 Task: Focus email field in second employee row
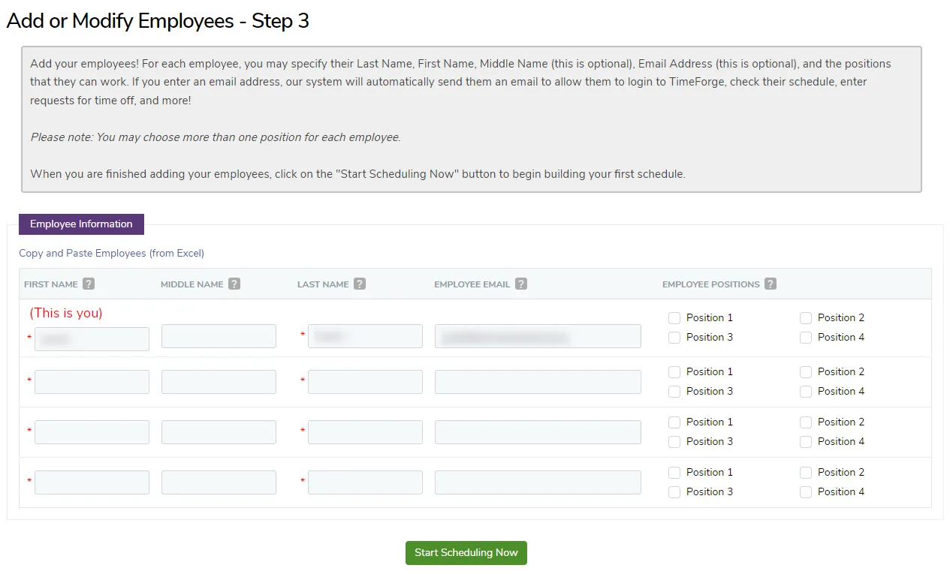click(538, 382)
